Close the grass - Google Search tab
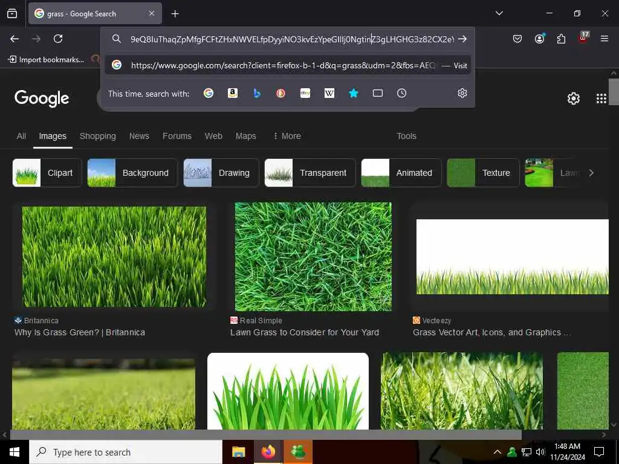The width and height of the screenshot is (619, 464). tap(152, 13)
